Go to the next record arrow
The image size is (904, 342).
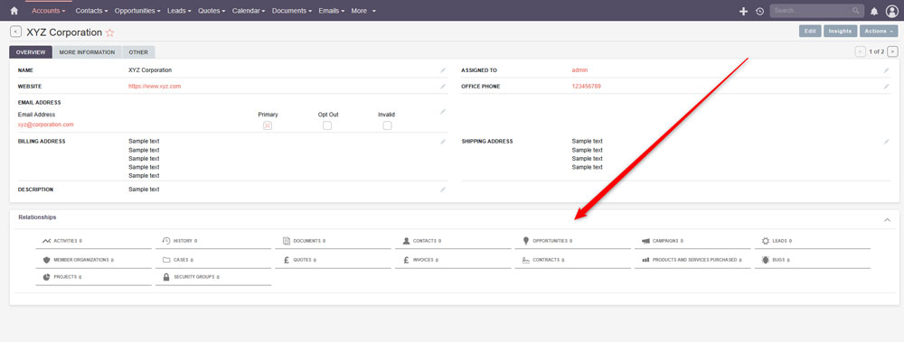coord(892,51)
